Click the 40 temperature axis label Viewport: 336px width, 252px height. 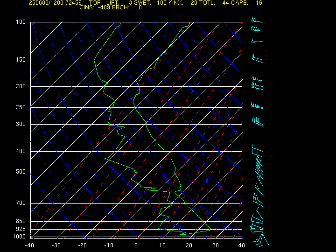coord(242,245)
